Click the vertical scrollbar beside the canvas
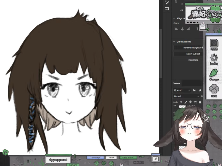This screenshot has height=166, width=222. click(x=161, y=53)
